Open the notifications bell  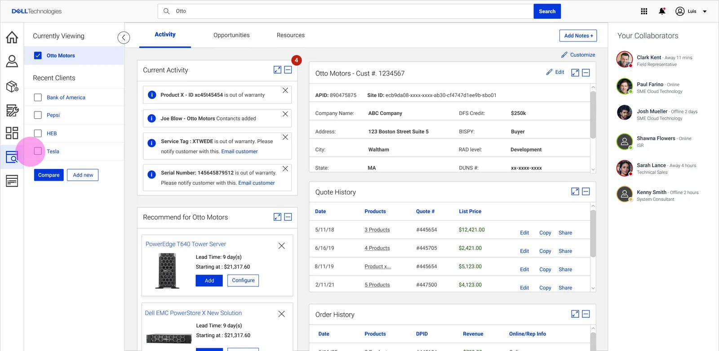pos(662,11)
